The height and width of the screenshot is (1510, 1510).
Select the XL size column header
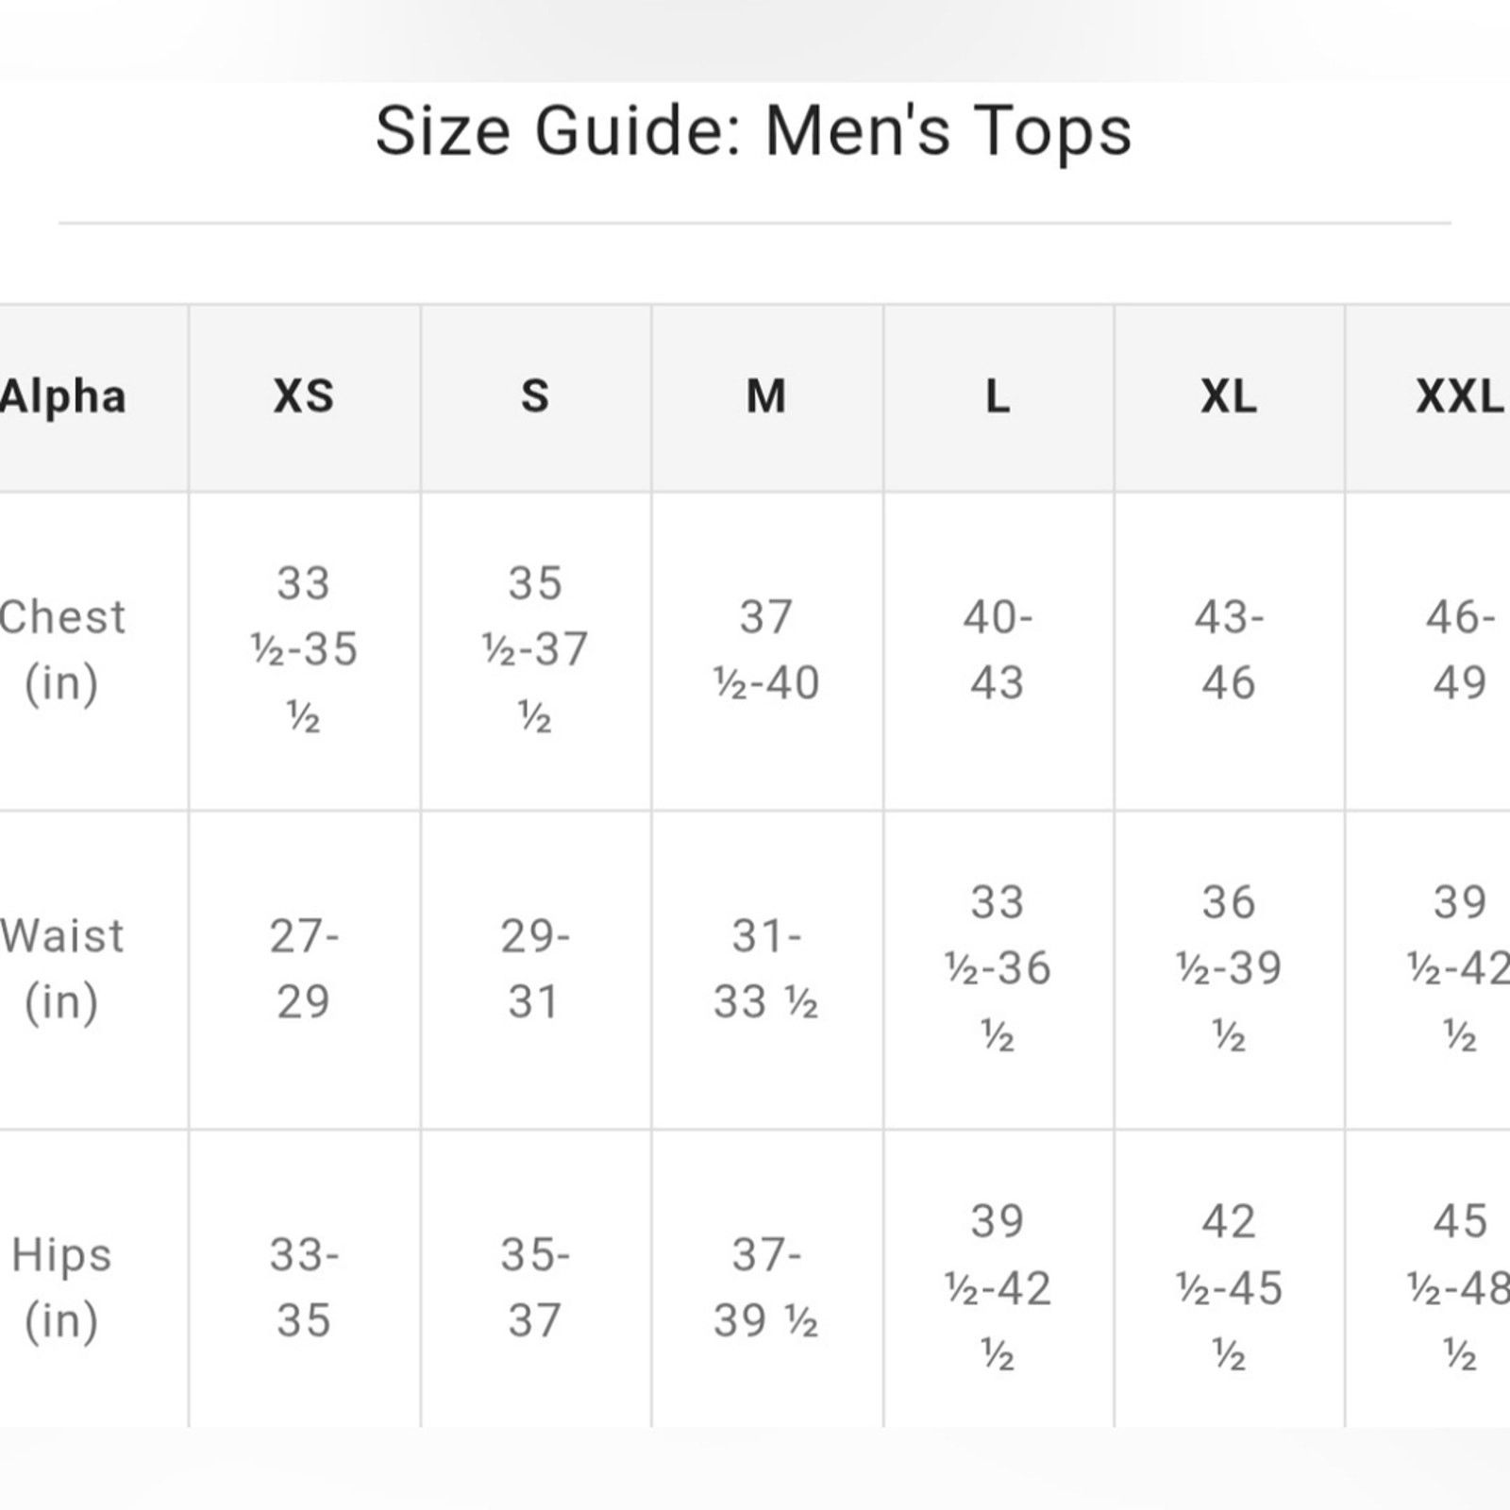click(x=1229, y=396)
